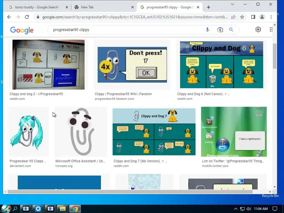
Task: Open Google quick settings gear
Action: click(x=258, y=29)
